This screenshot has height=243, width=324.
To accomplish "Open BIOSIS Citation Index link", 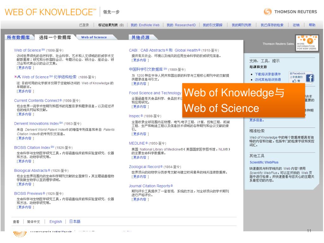I will 34,147.
